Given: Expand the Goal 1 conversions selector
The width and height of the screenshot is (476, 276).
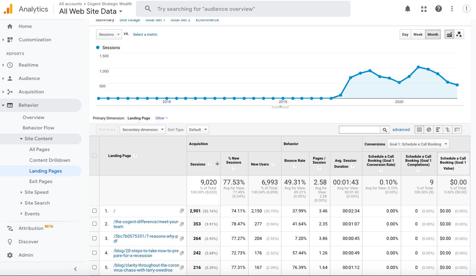Looking at the screenshot, I should pyautogui.click(x=418, y=144).
